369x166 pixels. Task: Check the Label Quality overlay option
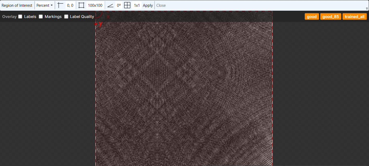click(x=66, y=17)
